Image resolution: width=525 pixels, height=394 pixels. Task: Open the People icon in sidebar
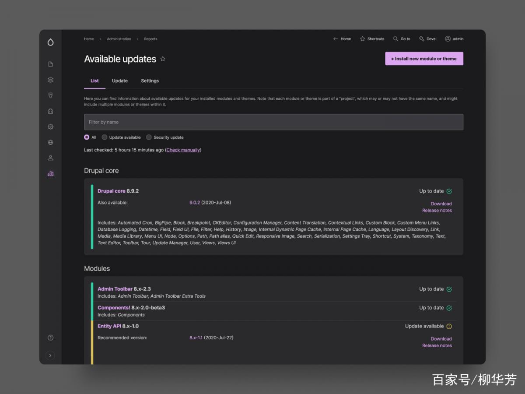pos(50,158)
